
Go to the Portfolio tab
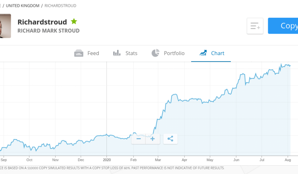[x=174, y=53]
